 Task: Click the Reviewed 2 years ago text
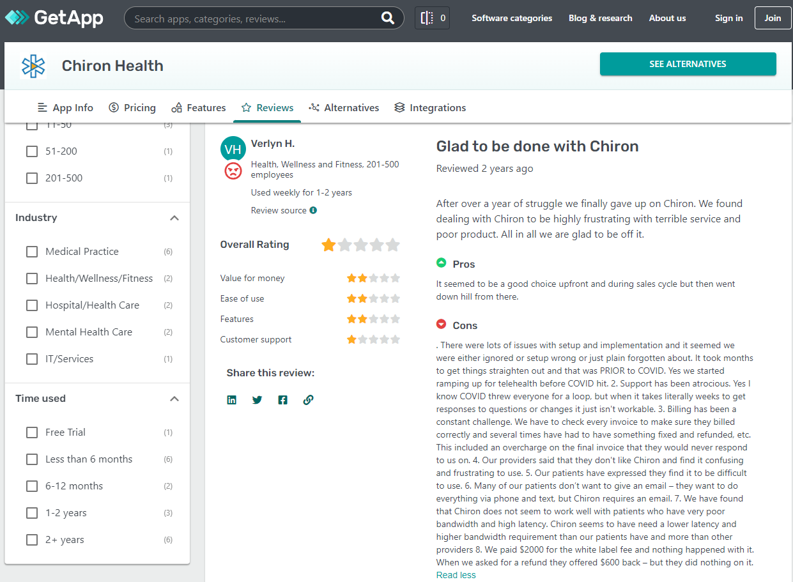[x=485, y=169]
